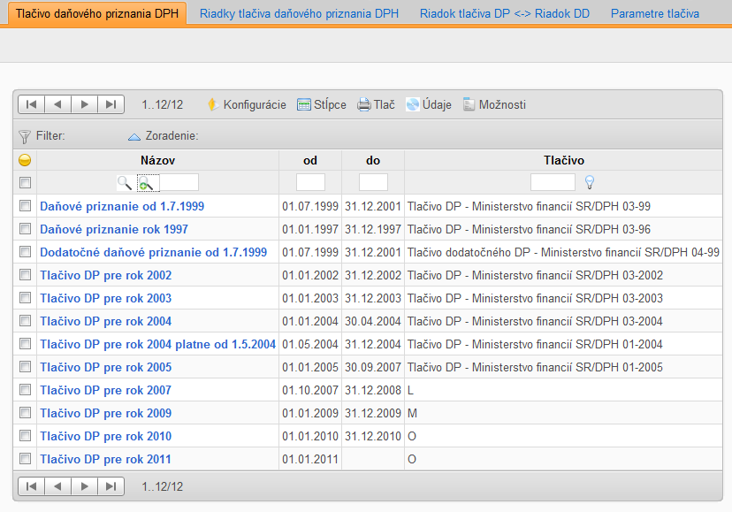The width and height of the screenshot is (732, 512).
Task: Check row Tlačivo DP pre rok 2011
Action: tap(26, 459)
